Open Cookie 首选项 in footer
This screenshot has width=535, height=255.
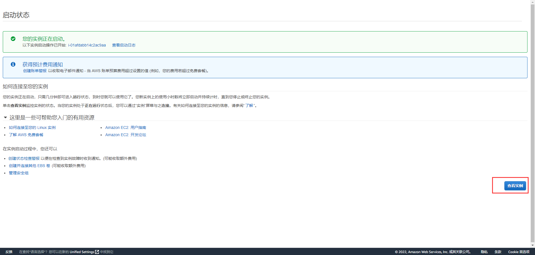tap(519, 252)
